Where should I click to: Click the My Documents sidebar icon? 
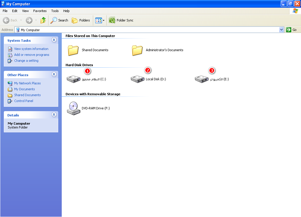[10, 89]
